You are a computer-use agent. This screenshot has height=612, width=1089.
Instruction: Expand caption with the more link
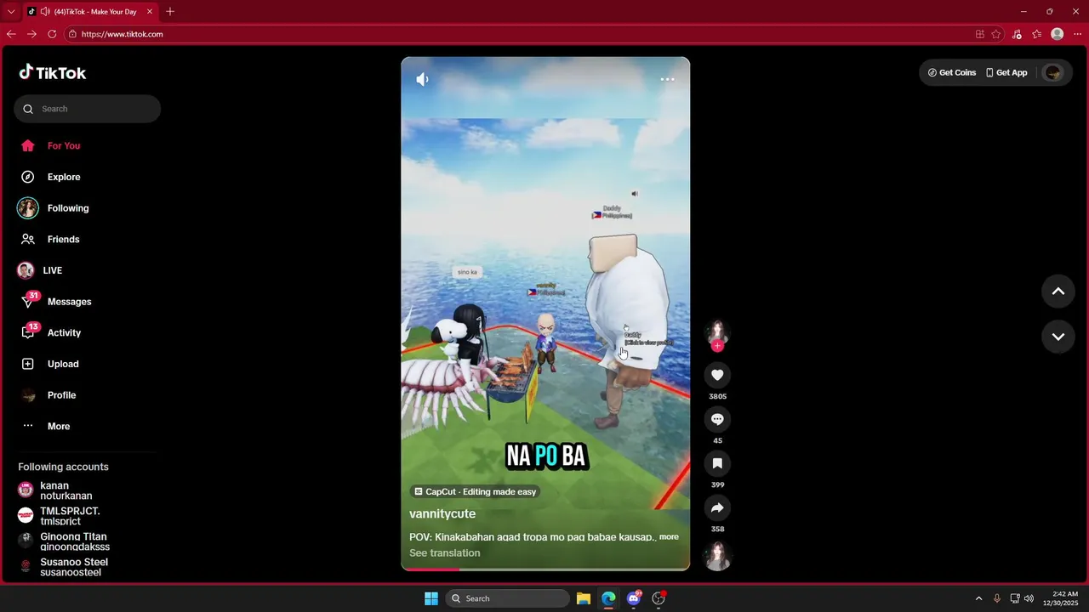tap(669, 536)
